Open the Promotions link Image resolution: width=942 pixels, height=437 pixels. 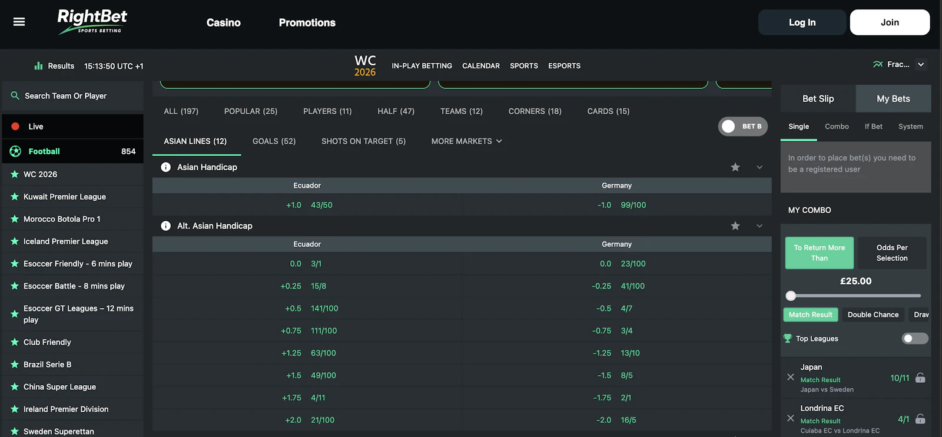[307, 22]
